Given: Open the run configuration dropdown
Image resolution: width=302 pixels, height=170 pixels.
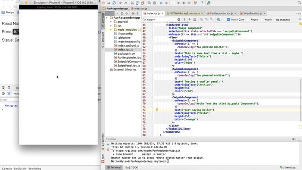Looking at the screenshot, I should [173, 3].
